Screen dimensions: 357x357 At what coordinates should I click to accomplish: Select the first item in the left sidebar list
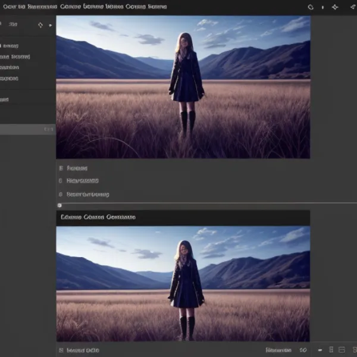tap(10, 46)
